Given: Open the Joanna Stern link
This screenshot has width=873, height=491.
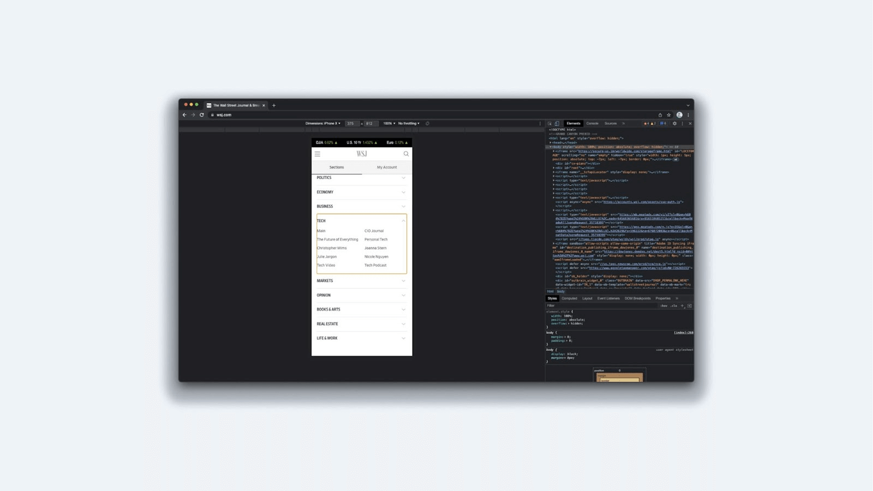Looking at the screenshot, I should pos(375,248).
